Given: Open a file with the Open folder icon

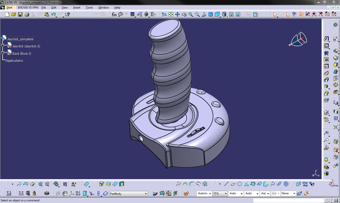Looking at the screenshot, I should point(14,14).
